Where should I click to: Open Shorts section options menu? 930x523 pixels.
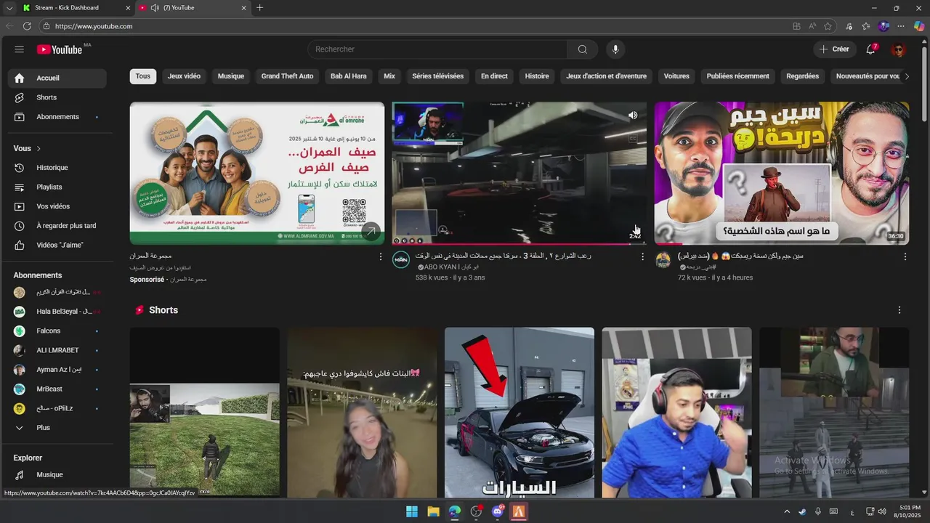(899, 310)
